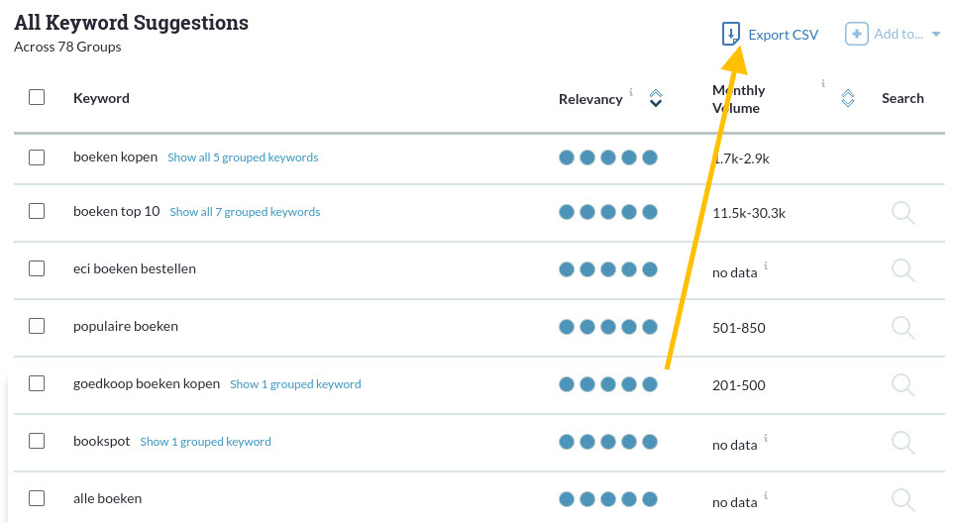
Task: Sort by Relevancy using sort arrows
Action: [x=655, y=98]
